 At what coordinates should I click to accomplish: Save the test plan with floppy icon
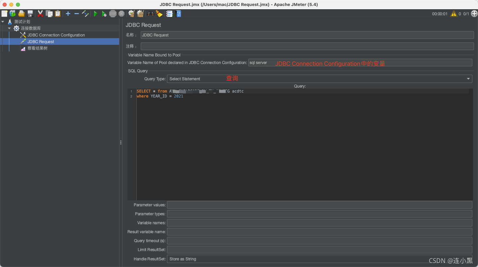30,14
